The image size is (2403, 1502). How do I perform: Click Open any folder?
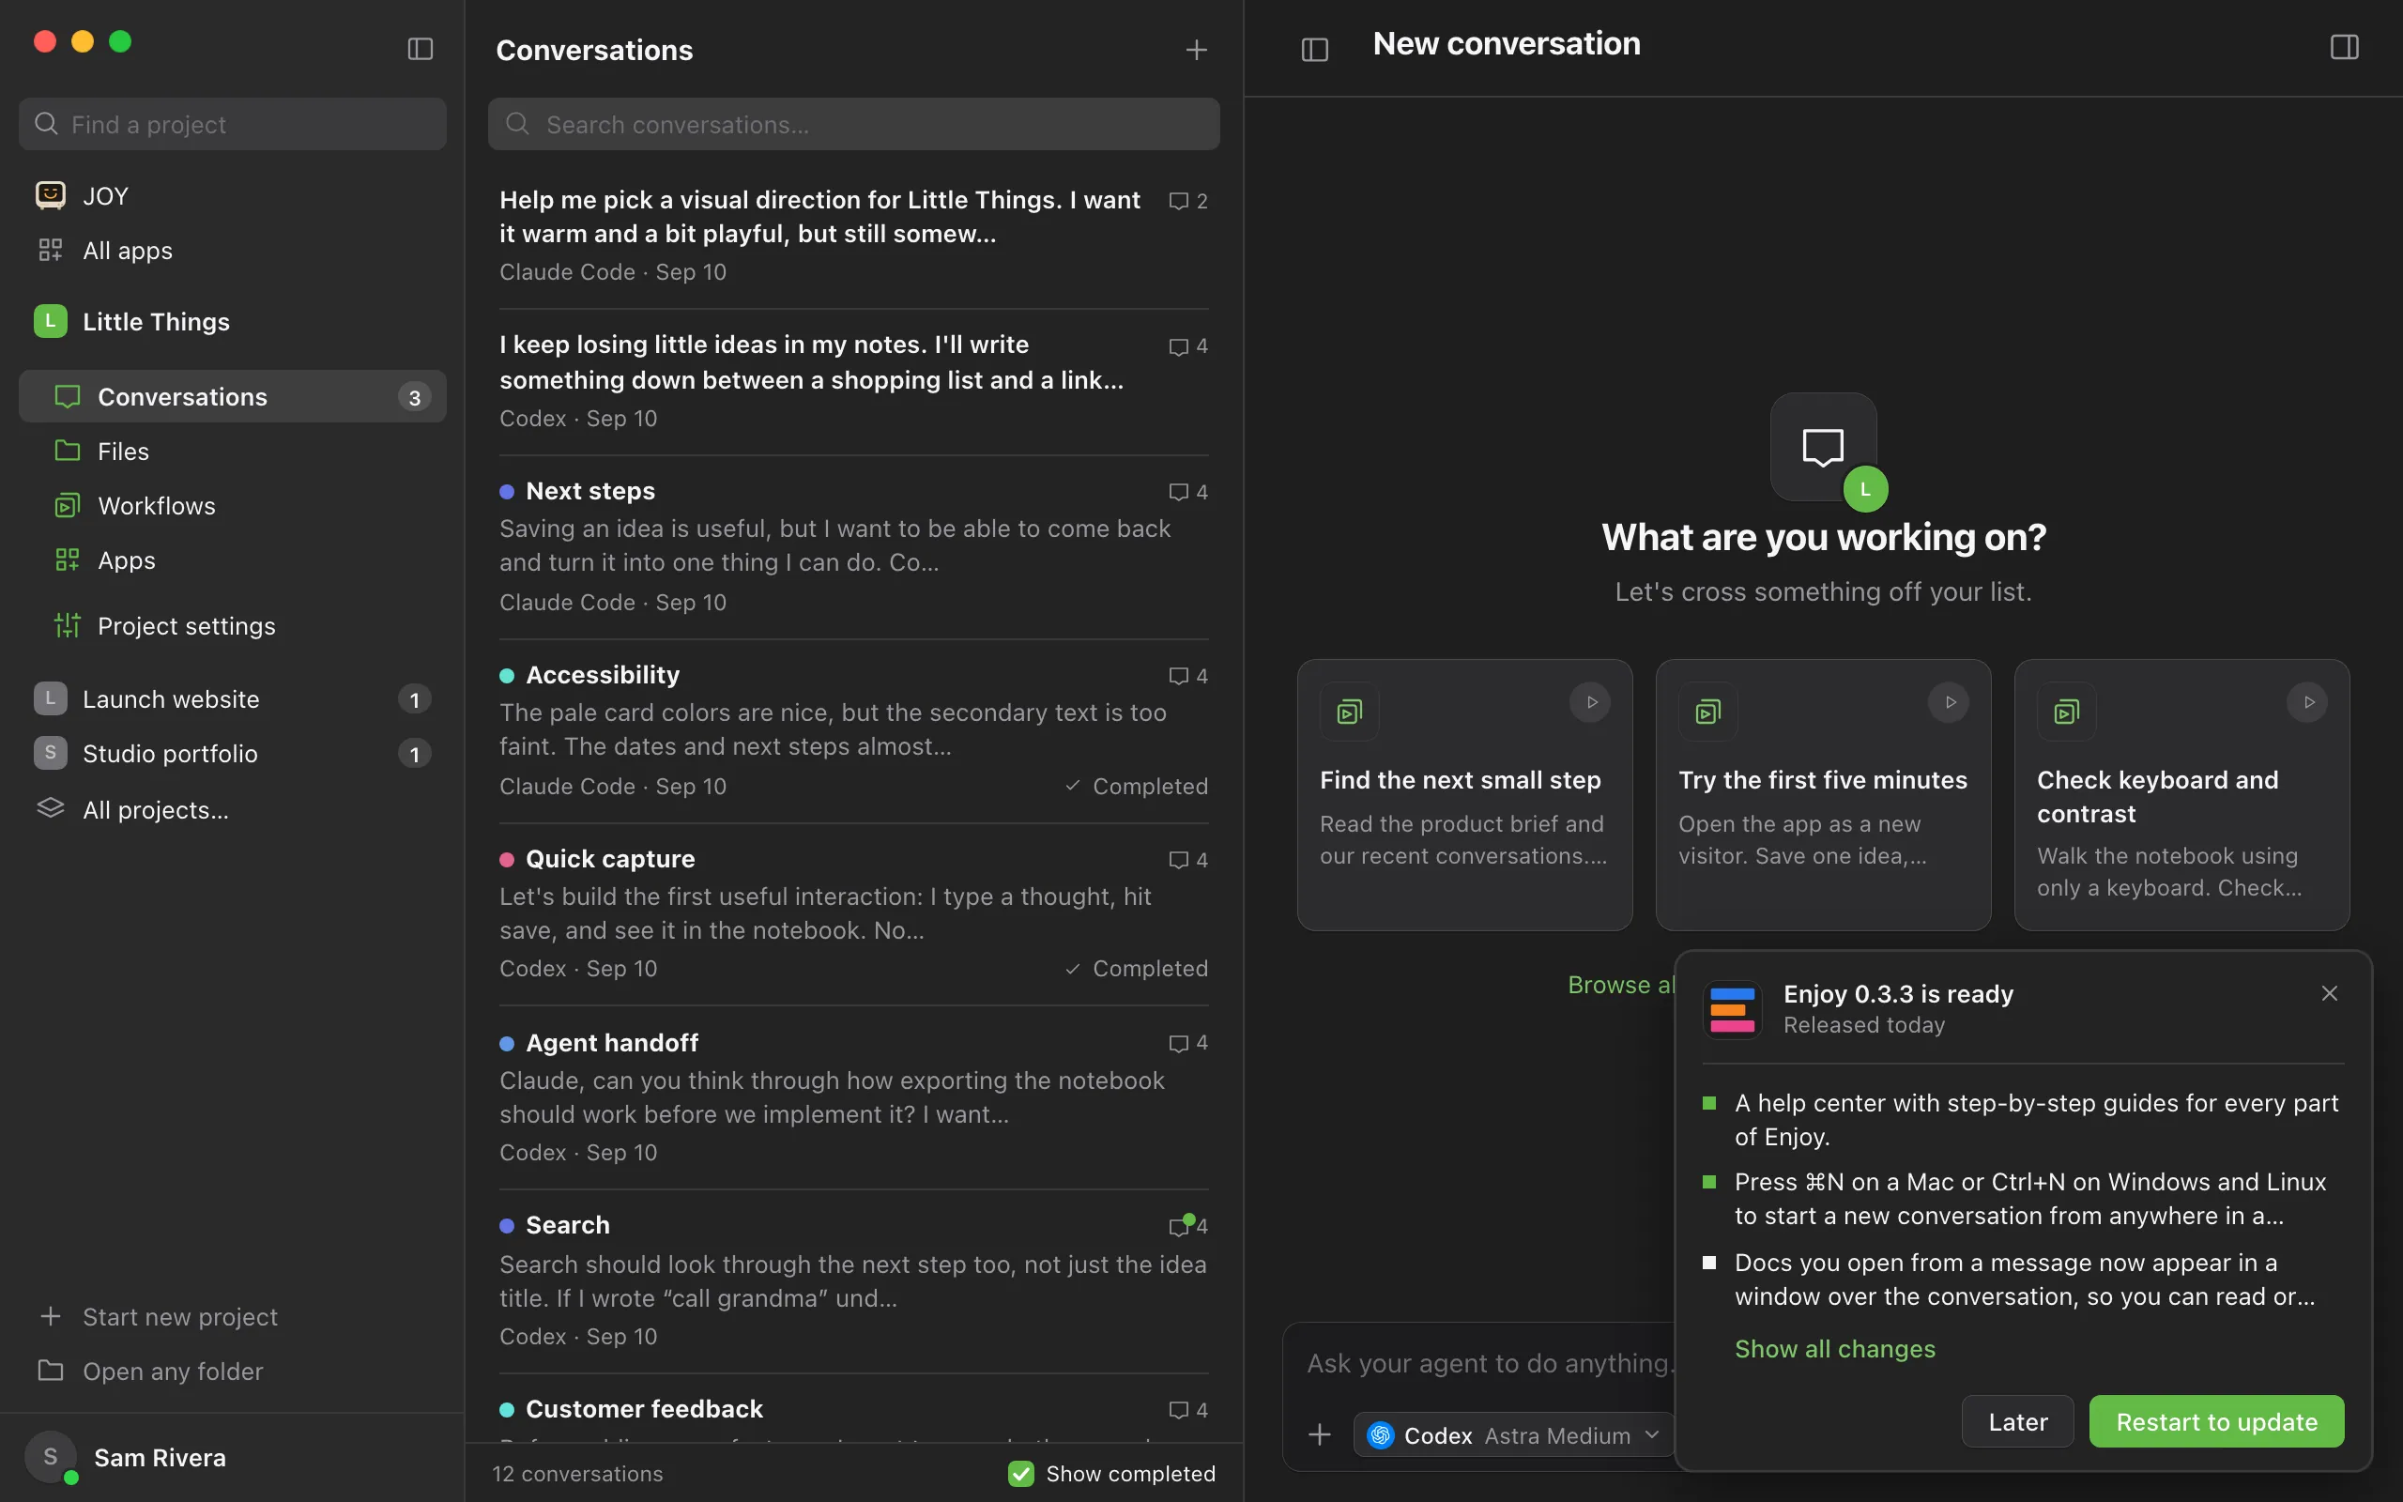233,1371
